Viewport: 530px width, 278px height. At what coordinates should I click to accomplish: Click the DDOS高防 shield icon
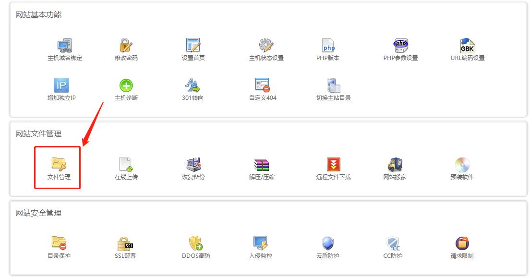pos(195,243)
